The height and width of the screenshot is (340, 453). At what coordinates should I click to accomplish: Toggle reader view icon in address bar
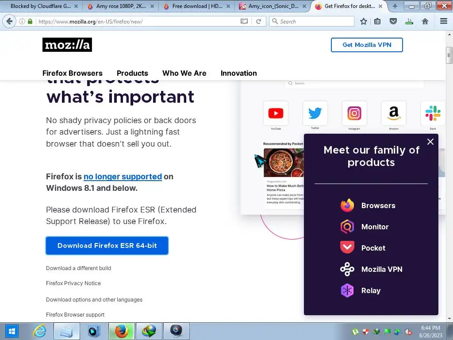[x=244, y=21]
